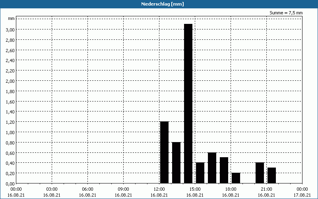This screenshot has height=199, width=318.
Task: Select the 0,30 mm bar just after 21:00
Action: (x=272, y=176)
